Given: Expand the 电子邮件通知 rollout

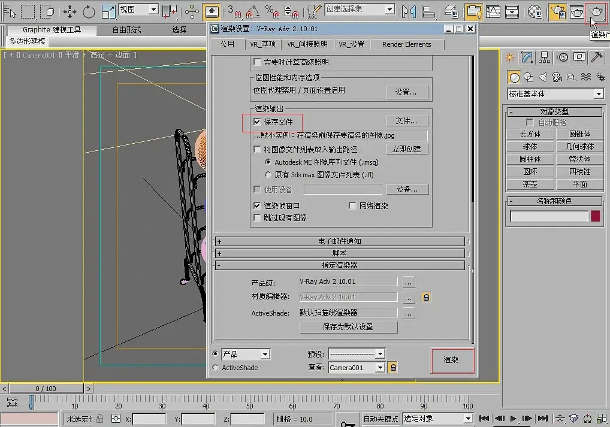Looking at the screenshot, I should [x=340, y=241].
